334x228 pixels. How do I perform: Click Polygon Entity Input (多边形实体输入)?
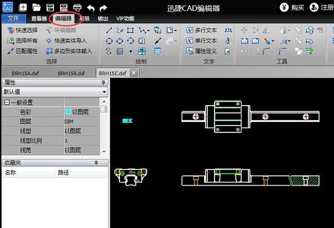[69, 51]
